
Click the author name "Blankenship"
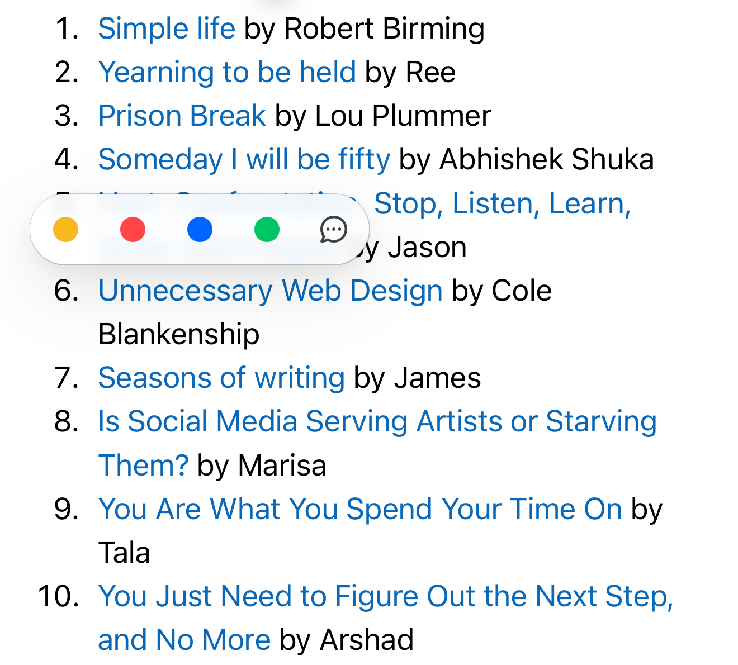[x=179, y=334]
